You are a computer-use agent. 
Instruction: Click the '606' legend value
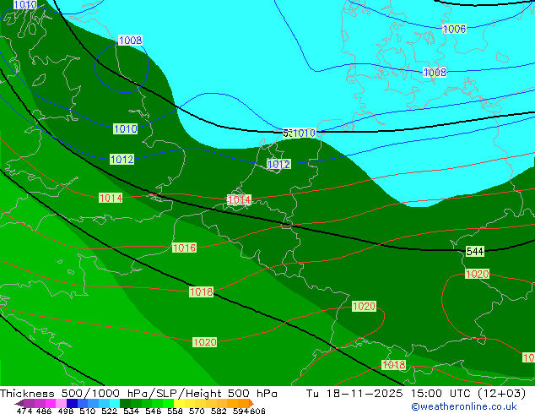coord(257,411)
